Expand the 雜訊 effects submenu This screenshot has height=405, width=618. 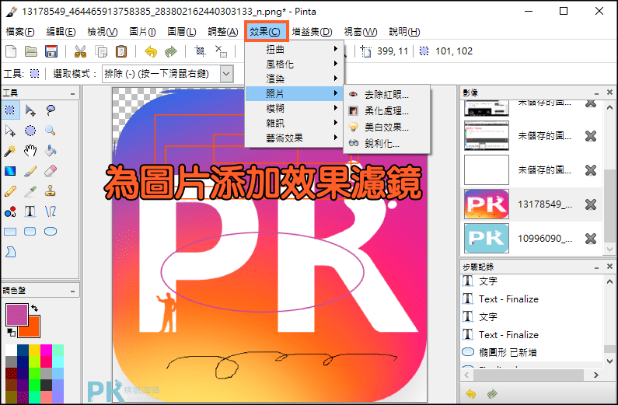click(x=294, y=124)
